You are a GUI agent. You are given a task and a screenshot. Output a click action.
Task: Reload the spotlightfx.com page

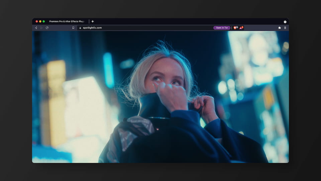click(47, 28)
